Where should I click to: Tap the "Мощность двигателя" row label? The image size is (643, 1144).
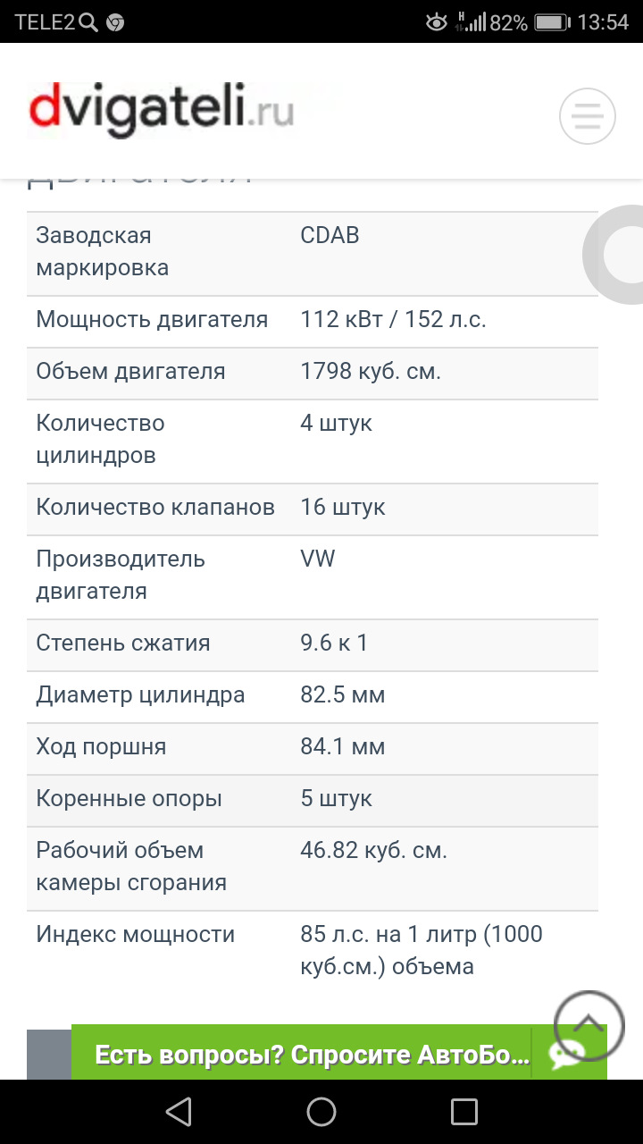pos(152,320)
